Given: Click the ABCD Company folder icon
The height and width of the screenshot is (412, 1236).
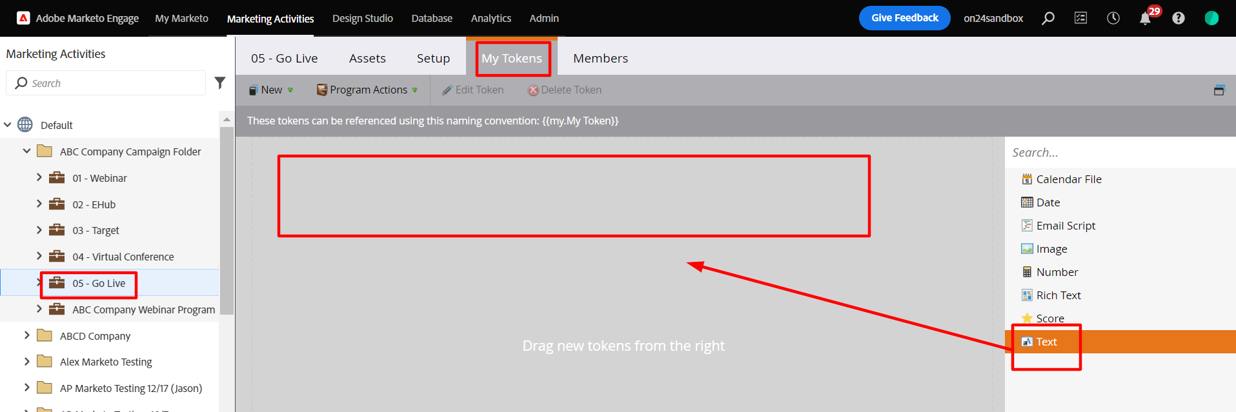Looking at the screenshot, I should click(45, 335).
